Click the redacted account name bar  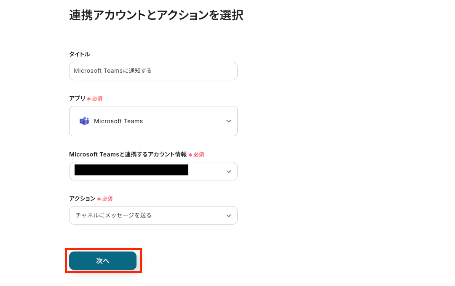tap(131, 170)
